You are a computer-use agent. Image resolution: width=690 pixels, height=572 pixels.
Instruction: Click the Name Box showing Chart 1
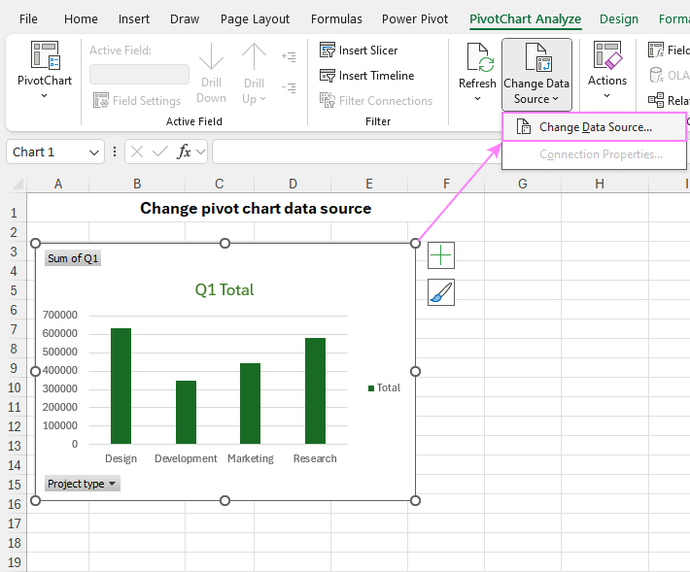click(x=47, y=151)
